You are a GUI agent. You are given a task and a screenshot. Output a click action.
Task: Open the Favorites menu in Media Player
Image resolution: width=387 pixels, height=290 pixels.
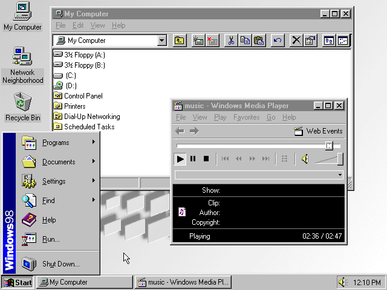point(246,117)
